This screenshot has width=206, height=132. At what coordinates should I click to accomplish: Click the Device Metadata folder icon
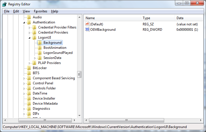click(x=29, y=104)
